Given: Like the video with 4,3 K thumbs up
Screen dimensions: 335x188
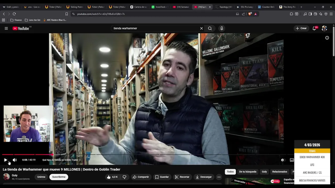Looking at the screenshot, I should coord(112,177).
